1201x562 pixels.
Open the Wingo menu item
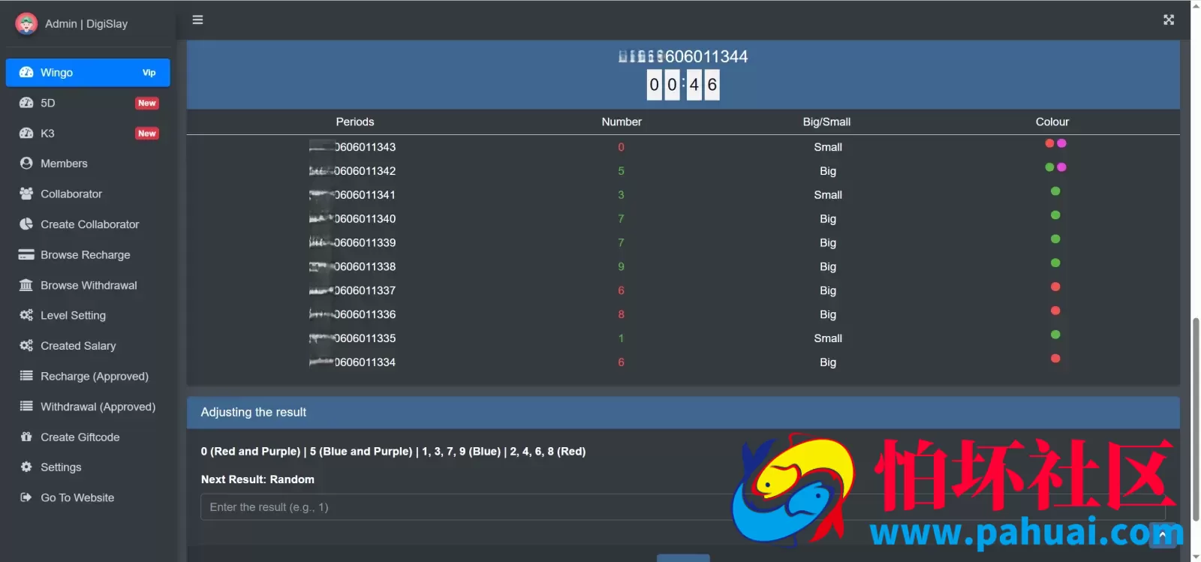click(88, 73)
